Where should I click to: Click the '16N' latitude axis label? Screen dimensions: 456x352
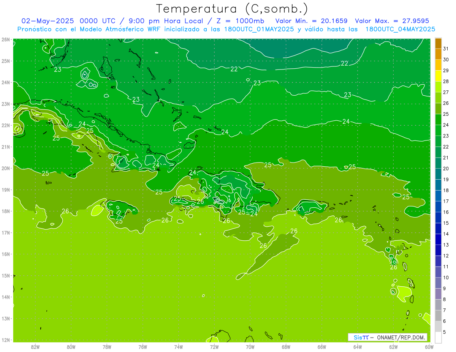(x=5, y=254)
